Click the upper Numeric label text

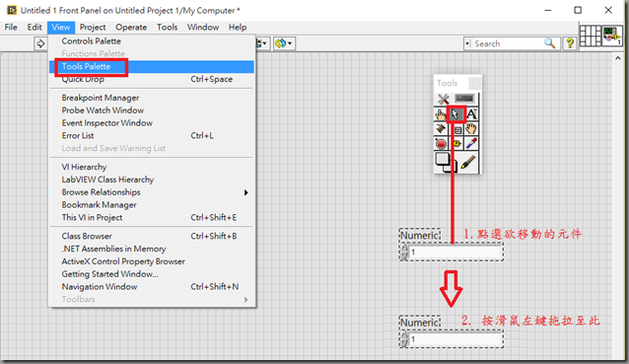(x=420, y=235)
